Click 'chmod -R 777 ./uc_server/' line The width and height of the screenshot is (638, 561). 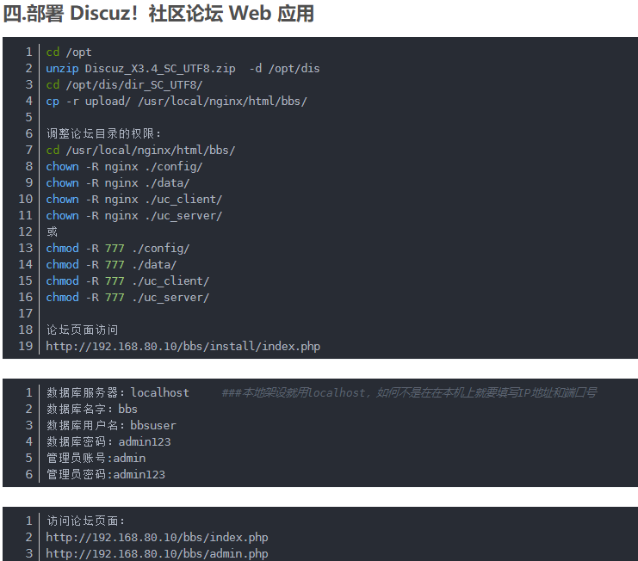click(127, 297)
